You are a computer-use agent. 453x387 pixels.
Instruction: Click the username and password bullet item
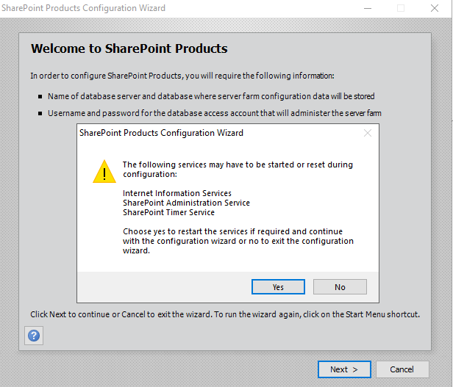214,113
